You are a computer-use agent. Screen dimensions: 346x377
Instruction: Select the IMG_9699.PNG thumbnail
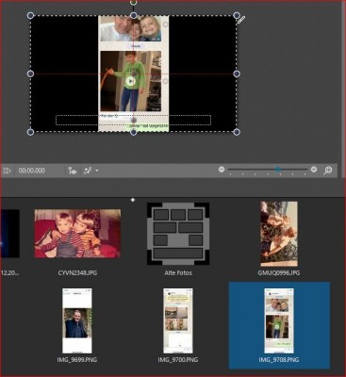[x=77, y=320]
